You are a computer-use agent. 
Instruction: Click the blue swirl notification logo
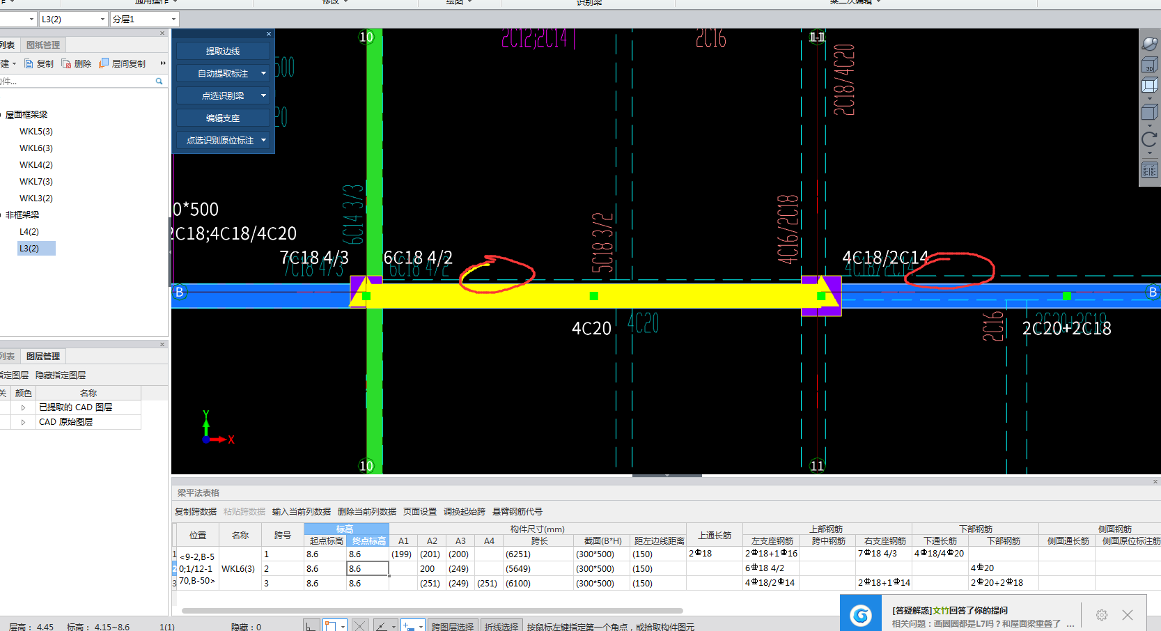(x=861, y=615)
